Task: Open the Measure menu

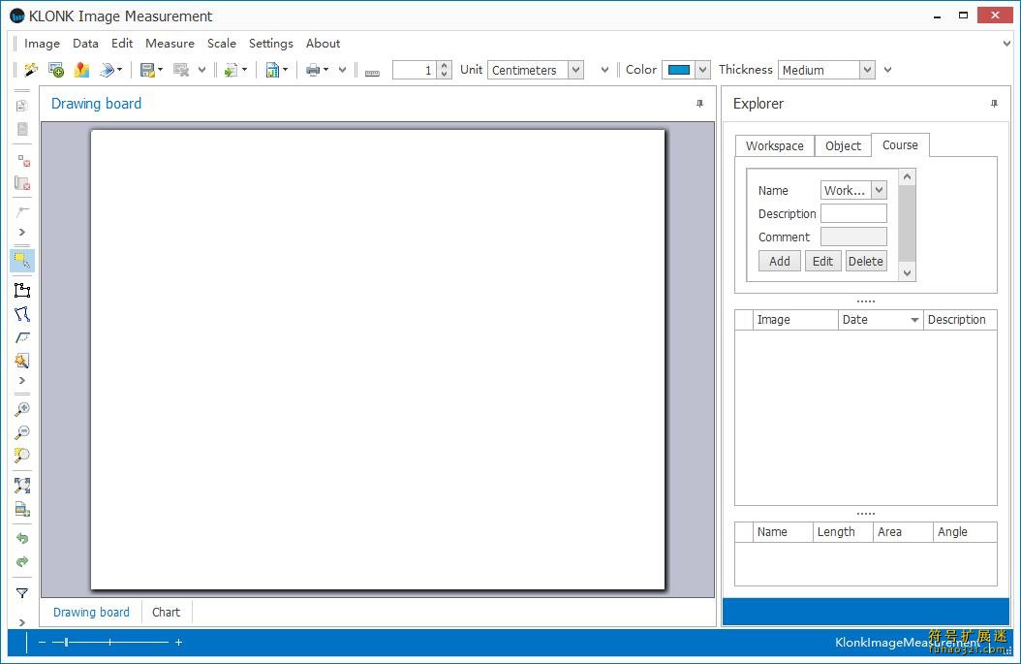Action: tap(170, 44)
